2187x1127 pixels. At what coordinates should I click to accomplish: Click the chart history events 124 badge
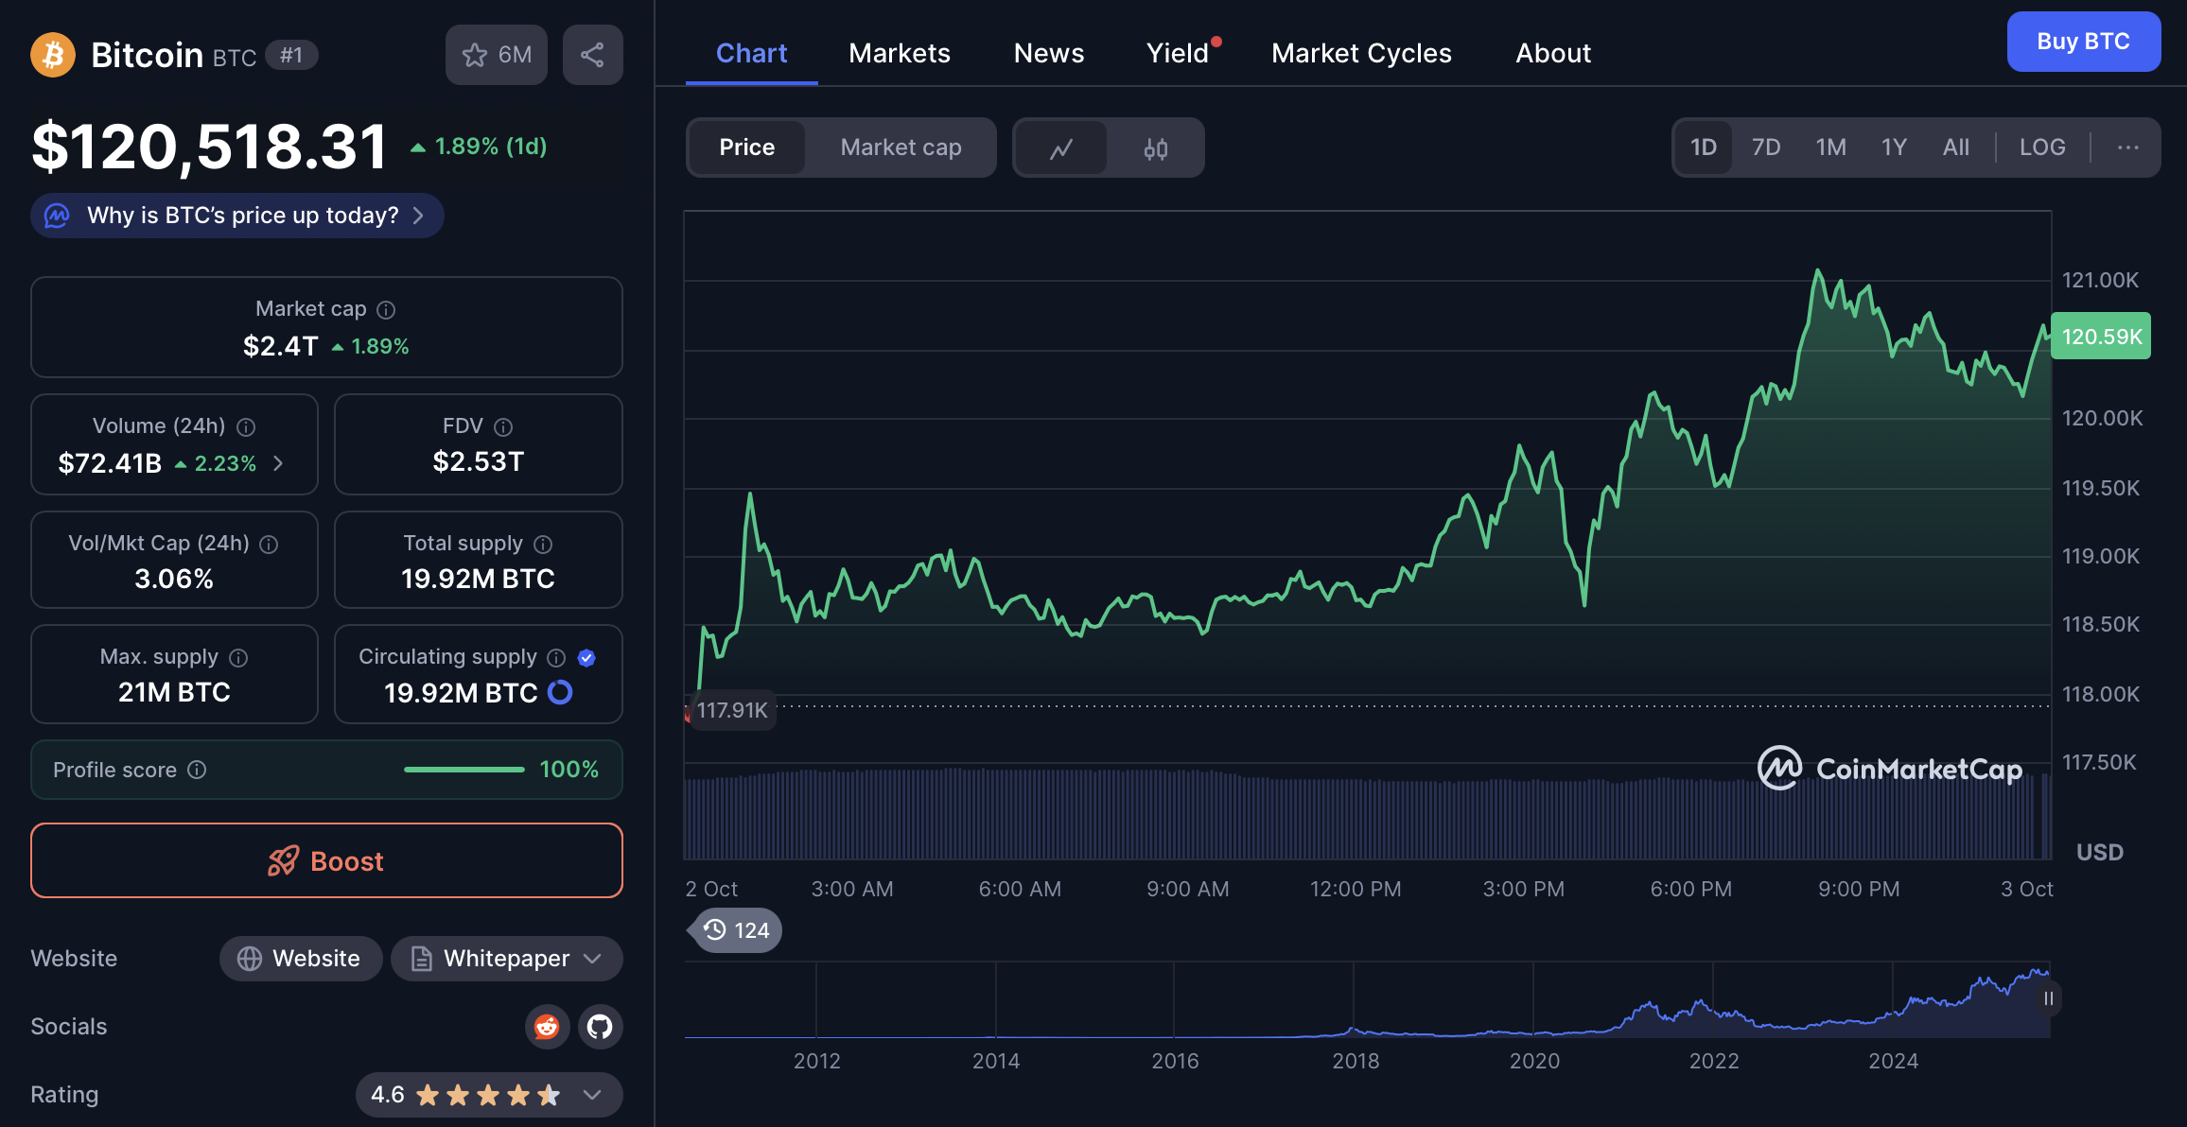737,930
